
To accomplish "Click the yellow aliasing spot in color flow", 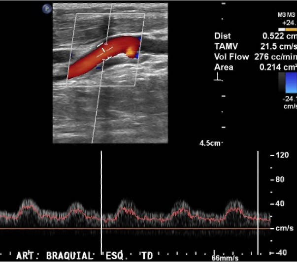I will 130,50.
